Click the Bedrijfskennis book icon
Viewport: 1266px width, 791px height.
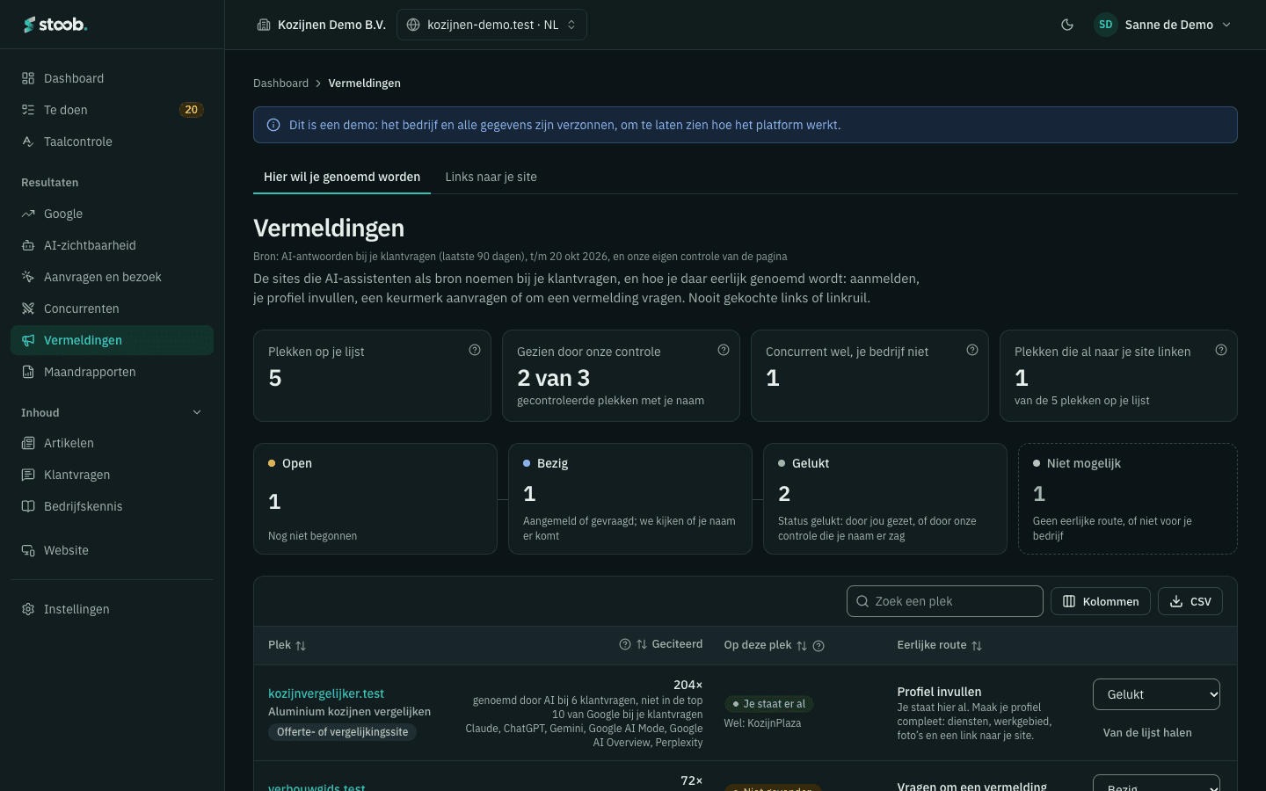(28, 506)
